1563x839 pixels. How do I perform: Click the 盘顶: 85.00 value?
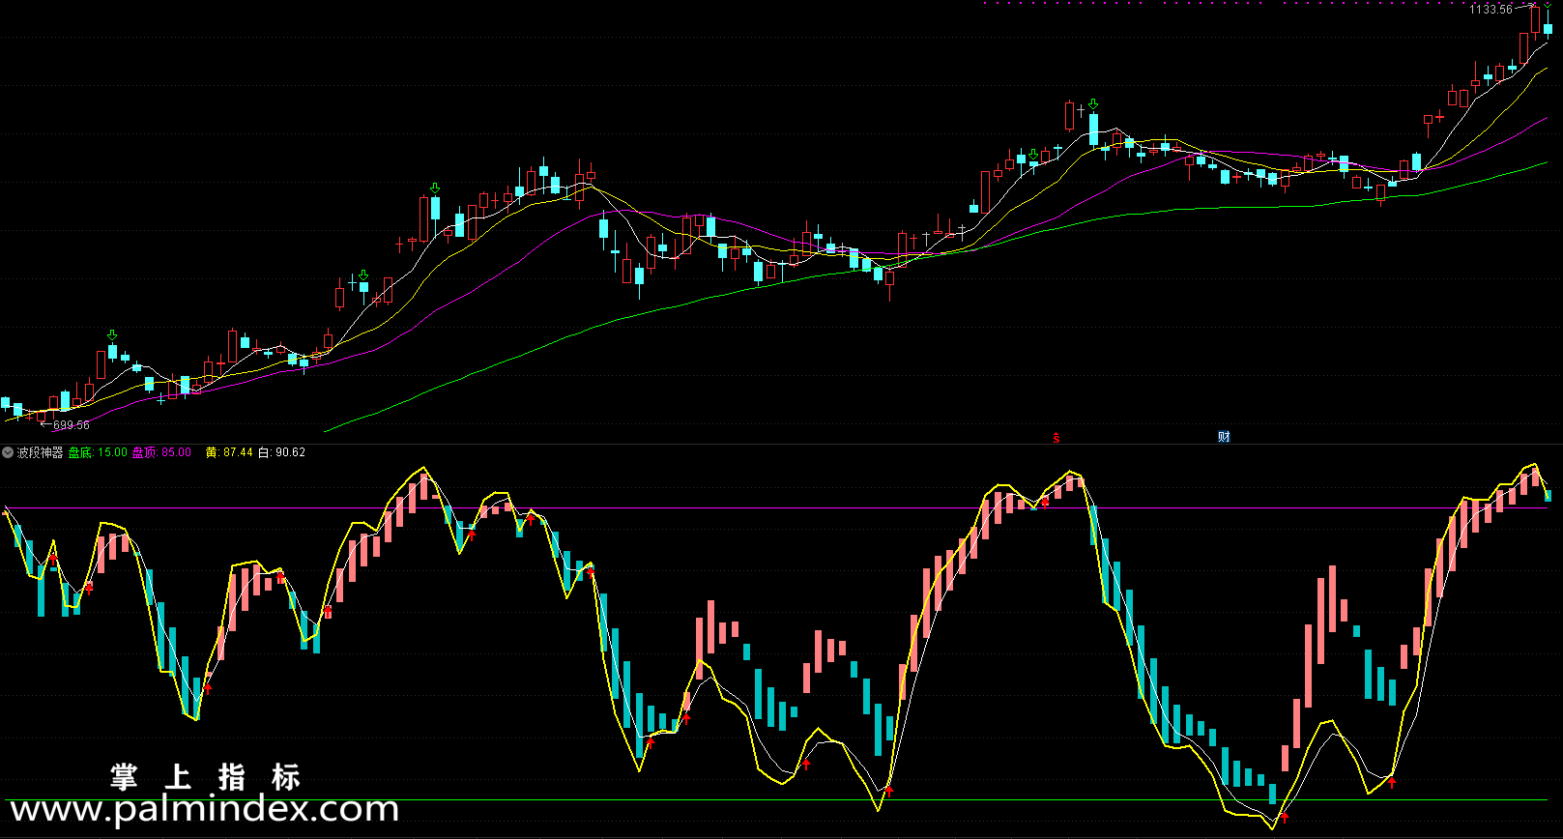[x=161, y=452]
